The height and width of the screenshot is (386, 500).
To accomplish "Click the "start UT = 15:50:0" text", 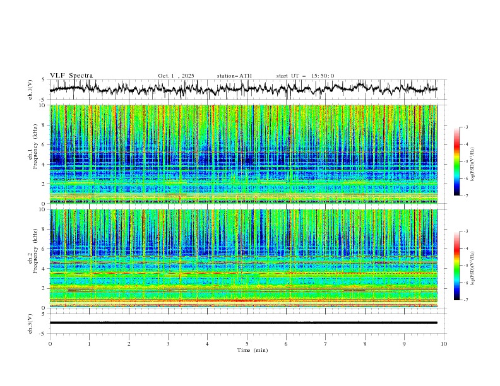I will [305, 76].
